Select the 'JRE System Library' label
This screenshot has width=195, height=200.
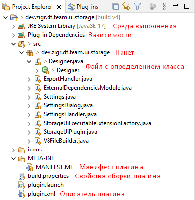51,26
